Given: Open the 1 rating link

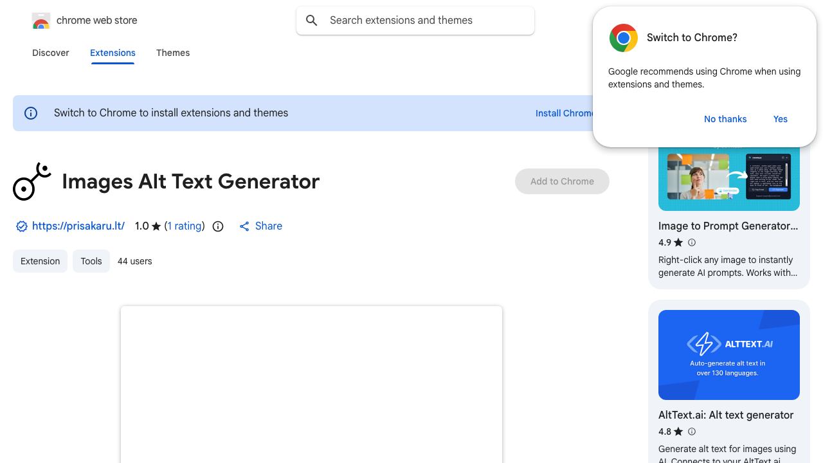Looking at the screenshot, I should point(185,226).
